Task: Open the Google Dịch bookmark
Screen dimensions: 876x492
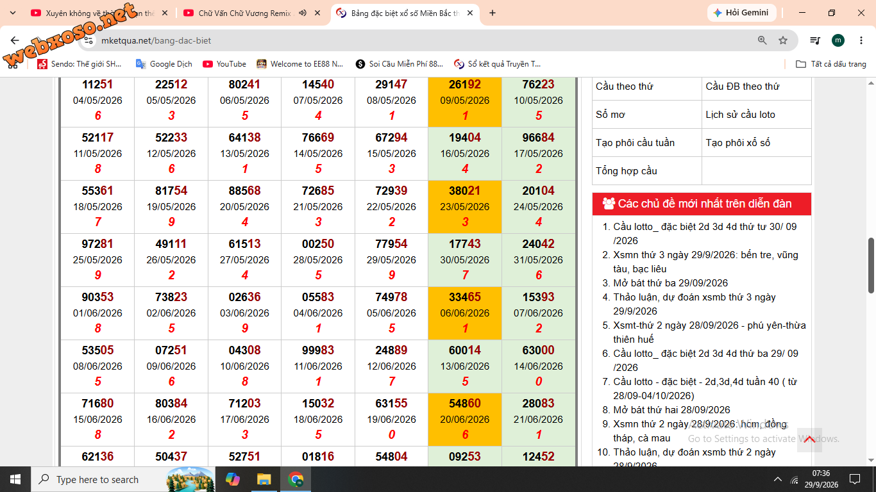Action: click(164, 64)
